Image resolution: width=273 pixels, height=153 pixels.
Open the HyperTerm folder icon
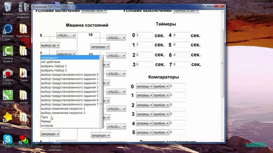pos(23,31)
